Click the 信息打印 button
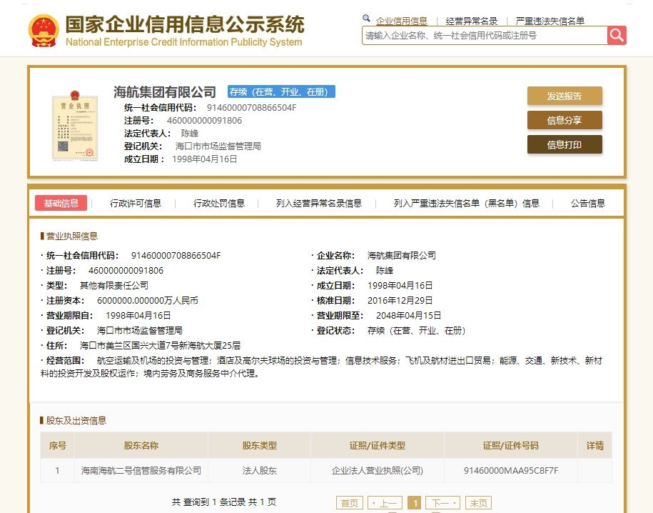The width and height of the screenshot is (653, 513). point(565,144)
